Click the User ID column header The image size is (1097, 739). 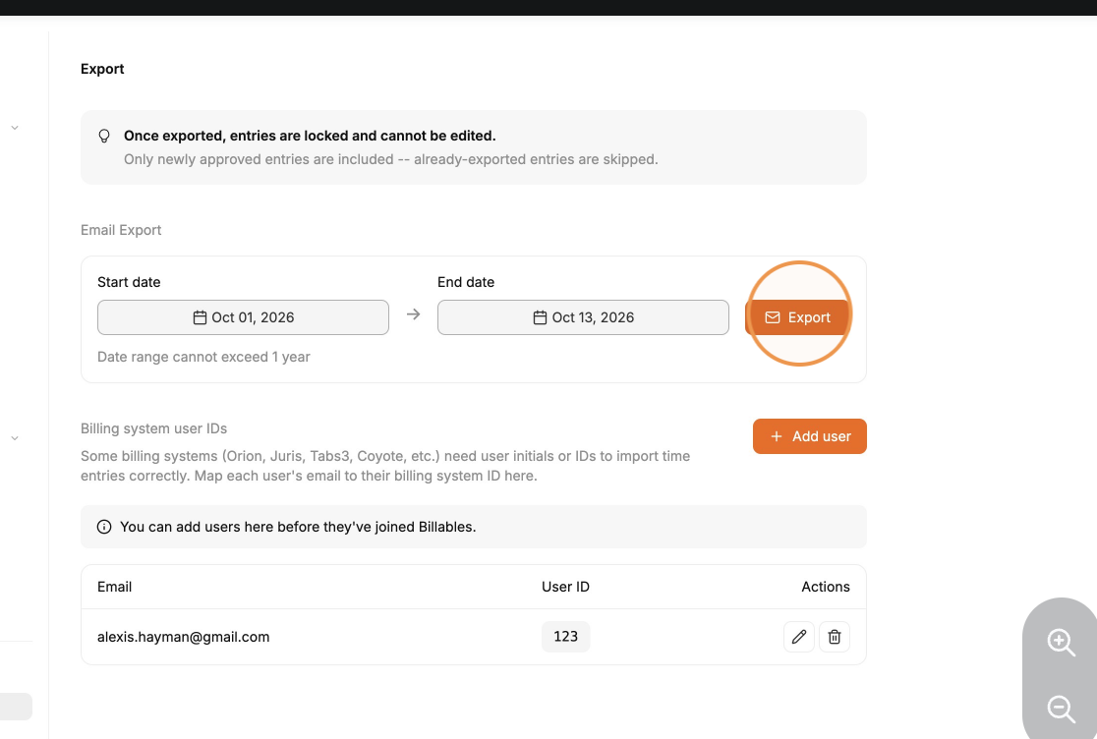[x=565, y=587]
